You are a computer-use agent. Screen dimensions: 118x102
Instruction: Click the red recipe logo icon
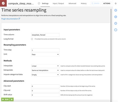pos(3,3)
